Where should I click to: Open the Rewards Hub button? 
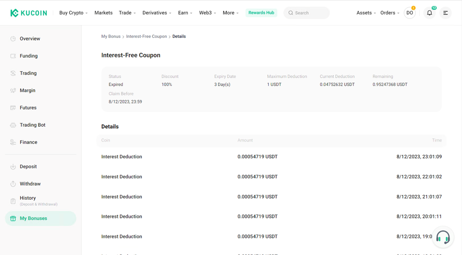point(261,13)
